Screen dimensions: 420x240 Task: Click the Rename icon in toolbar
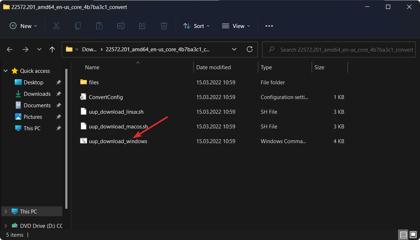pyautogui.click(x=121, y=26)
